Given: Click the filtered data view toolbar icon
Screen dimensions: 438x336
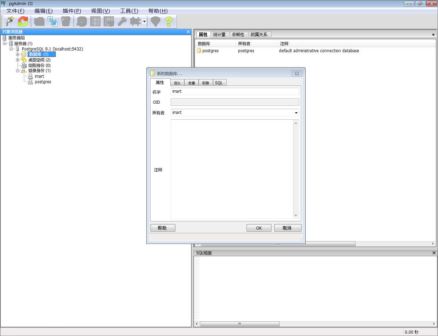Looking at the screenshot, I should pyautogui.click(x=109, y=21).
